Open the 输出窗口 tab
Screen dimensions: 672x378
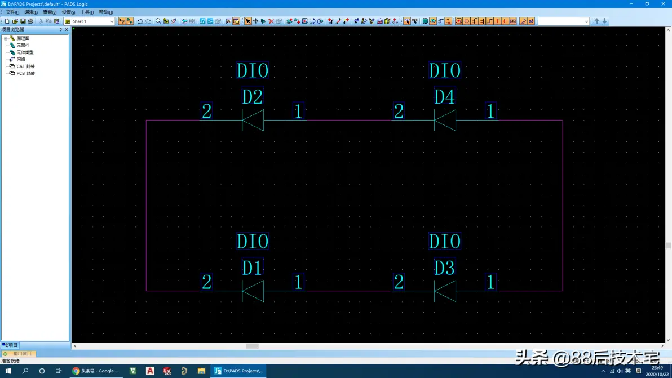tap(18, 354)
